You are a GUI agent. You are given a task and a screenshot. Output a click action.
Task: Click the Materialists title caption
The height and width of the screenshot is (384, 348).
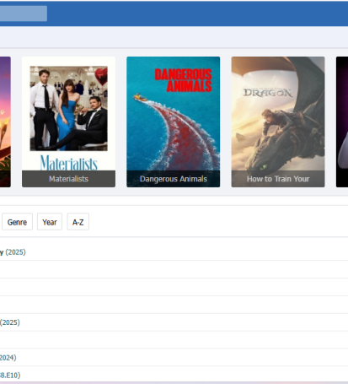point(68,179)
